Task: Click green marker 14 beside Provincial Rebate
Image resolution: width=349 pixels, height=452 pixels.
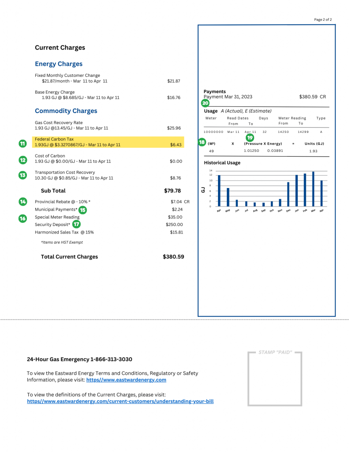Action: (x=23, y=201)
